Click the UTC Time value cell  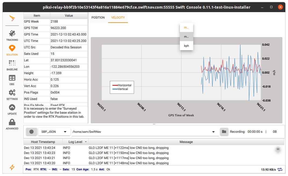69,41
